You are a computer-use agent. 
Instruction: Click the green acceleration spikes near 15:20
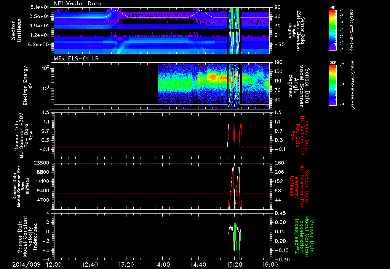[237, 241]
